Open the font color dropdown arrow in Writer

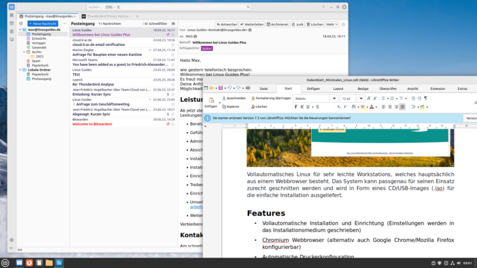click(376, 107)
